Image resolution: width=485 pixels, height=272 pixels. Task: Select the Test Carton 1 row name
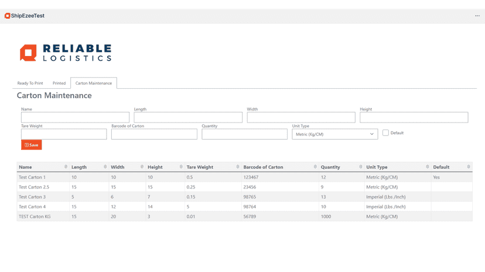[32, 177]
